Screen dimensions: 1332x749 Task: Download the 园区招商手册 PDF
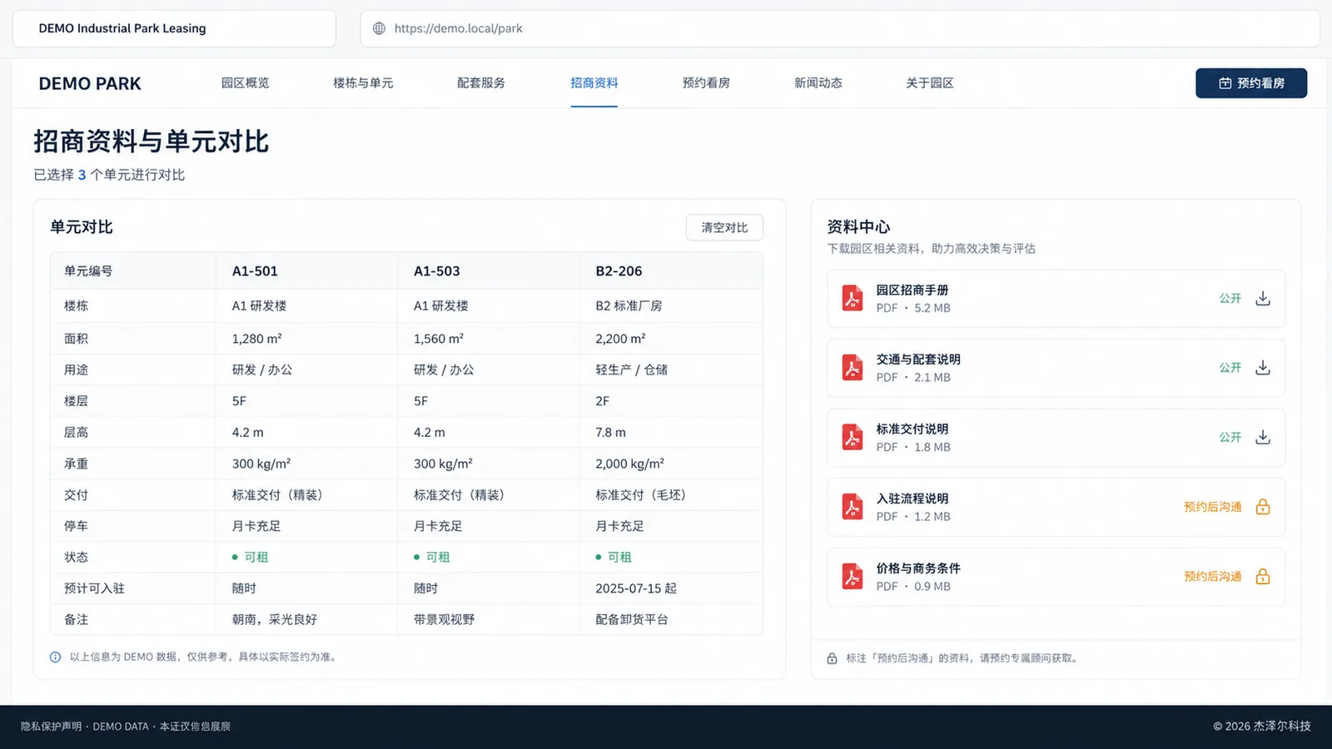coord(1262,298)
